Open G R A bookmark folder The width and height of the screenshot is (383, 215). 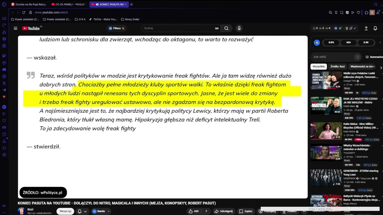pos(80,19)
